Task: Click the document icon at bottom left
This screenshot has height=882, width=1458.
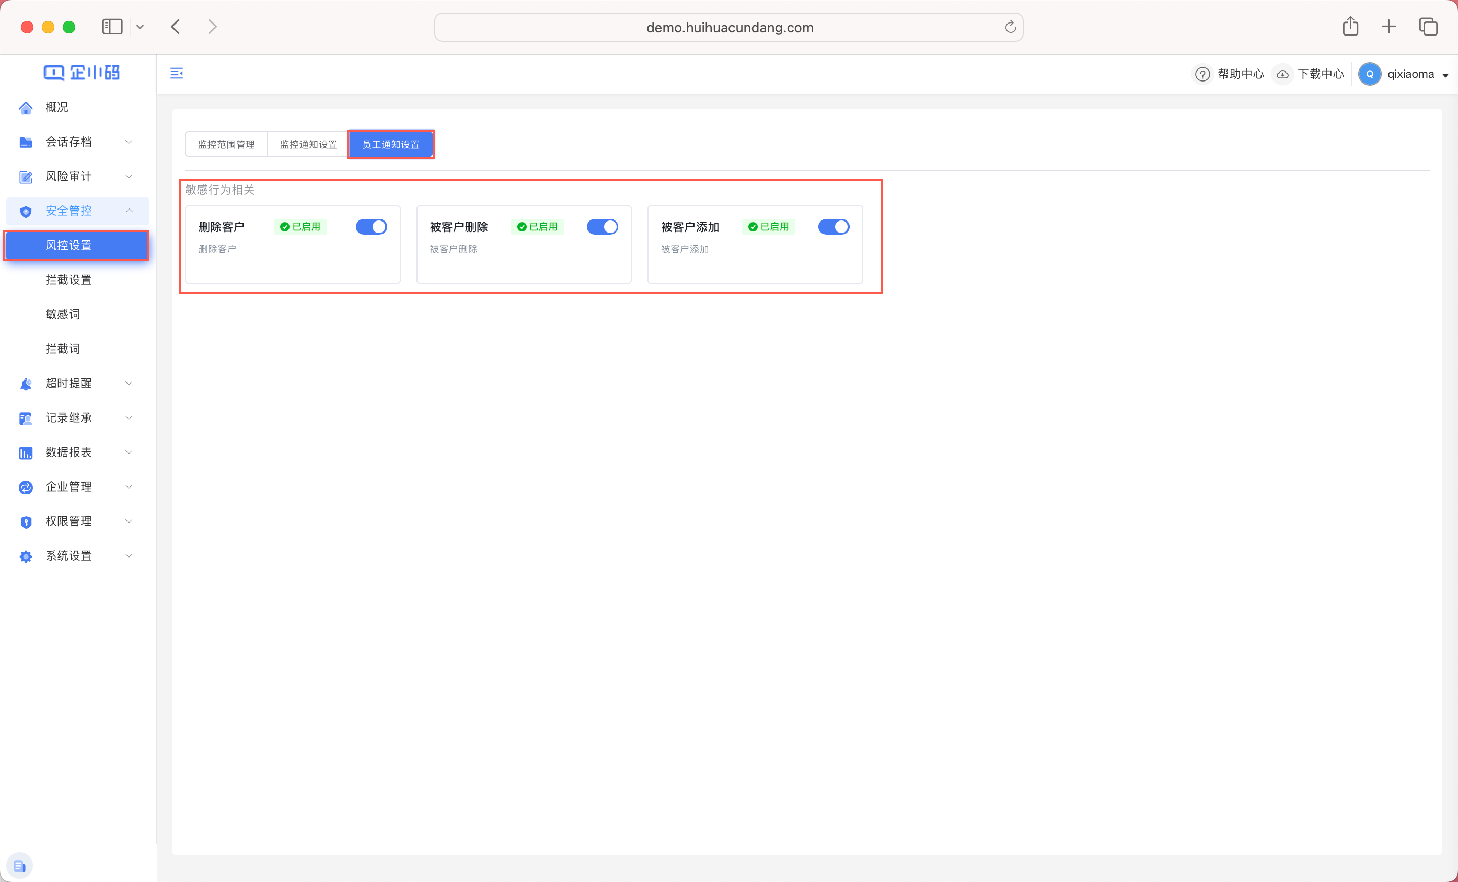Action: coord(19,865)
